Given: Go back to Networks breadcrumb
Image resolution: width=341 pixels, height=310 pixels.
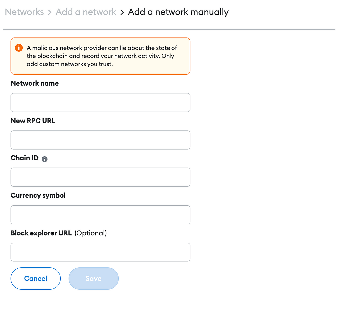Looking at the screenshot, I should 24,12.
